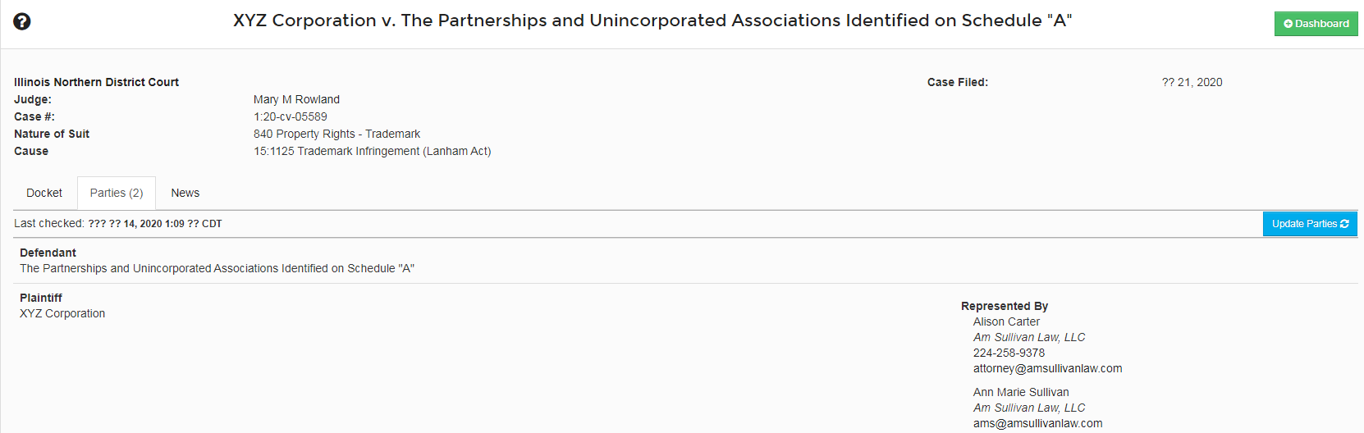Click attorney name Alison Carter

click(x=1006, y=321)
